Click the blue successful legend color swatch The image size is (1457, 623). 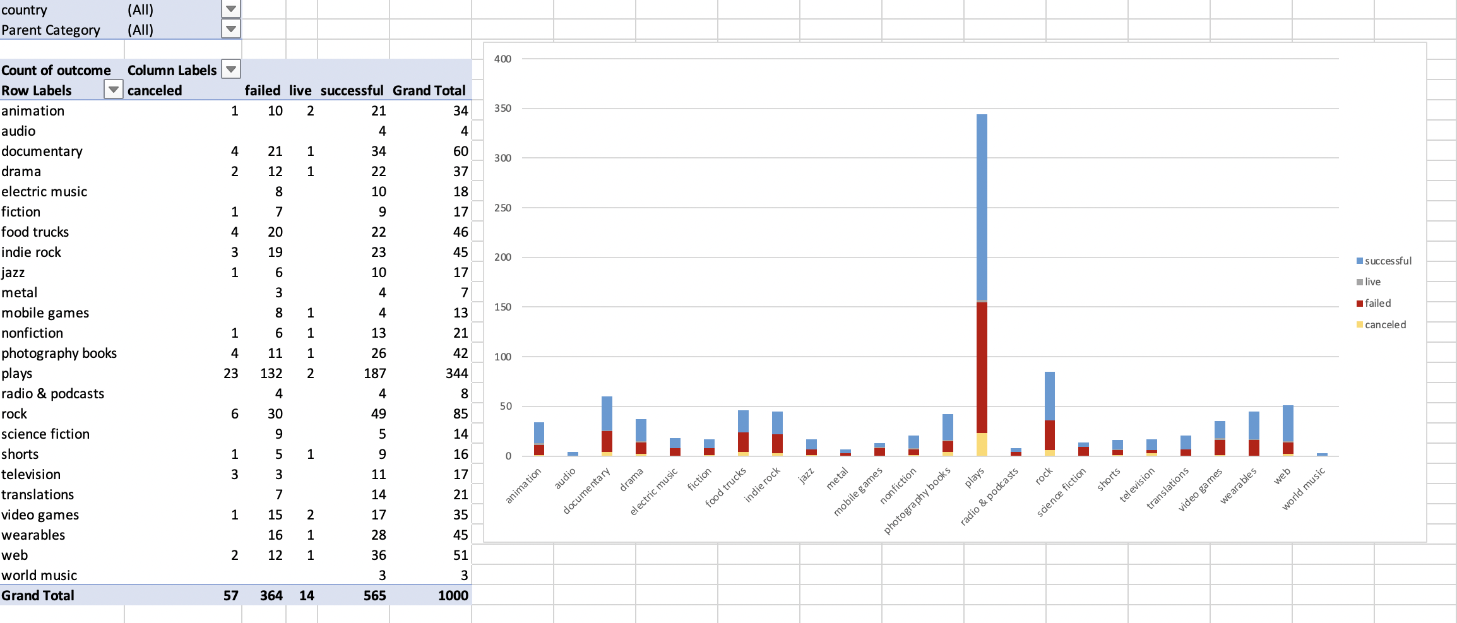[1361, 260]
